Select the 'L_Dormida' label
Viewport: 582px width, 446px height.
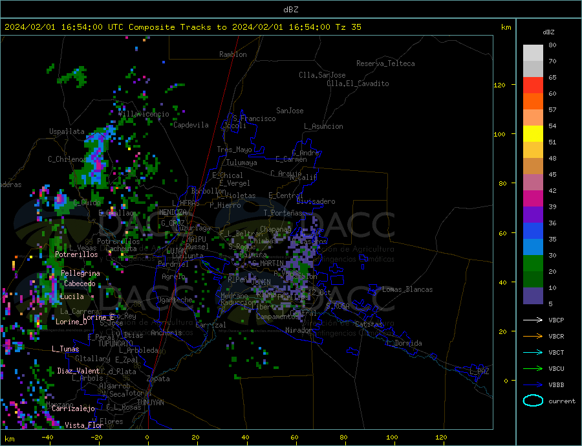[405, 343]
